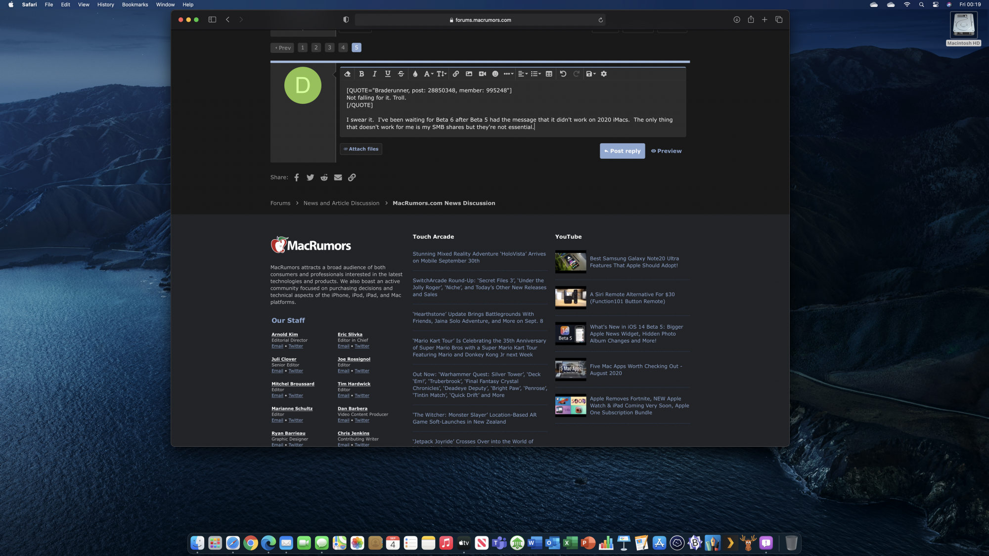Open News and Article Discussion breadcrumb
The image size is (989, 556).
coord(341,203)
